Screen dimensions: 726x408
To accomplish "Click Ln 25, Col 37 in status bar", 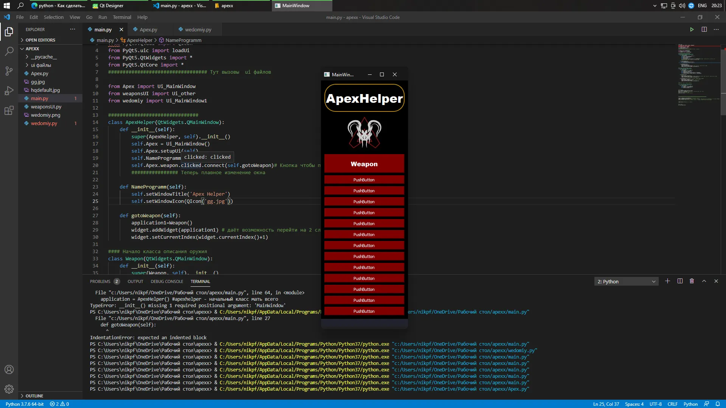I will 606,404.
